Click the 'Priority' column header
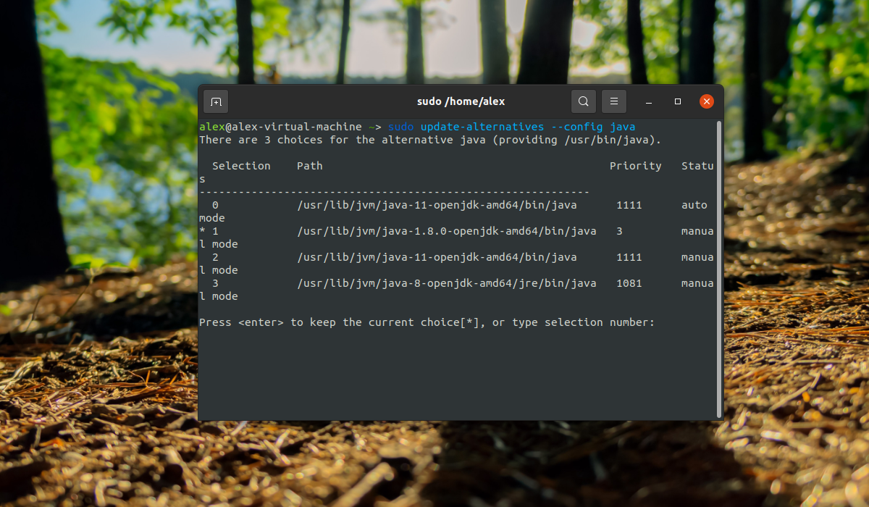This screenshot has height=507, width=869. pos(635,166)
